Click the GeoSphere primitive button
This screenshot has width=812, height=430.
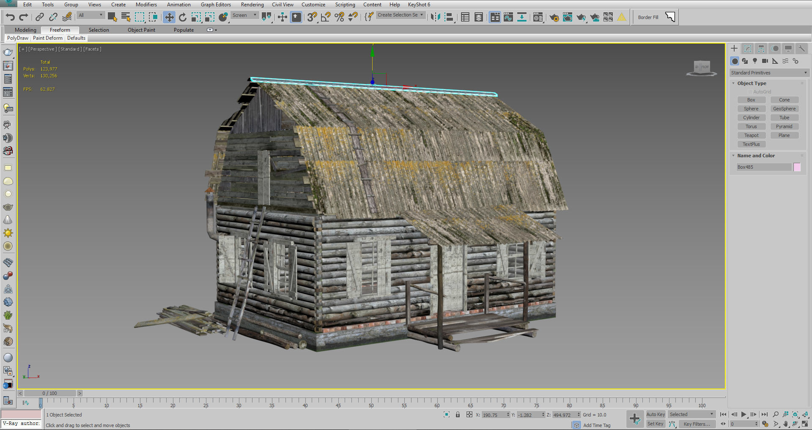(784, 109)
